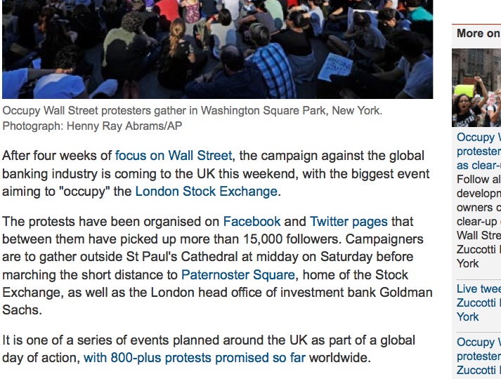
Task: Open the 'focus on Wall Street' link
Action: 174,155
